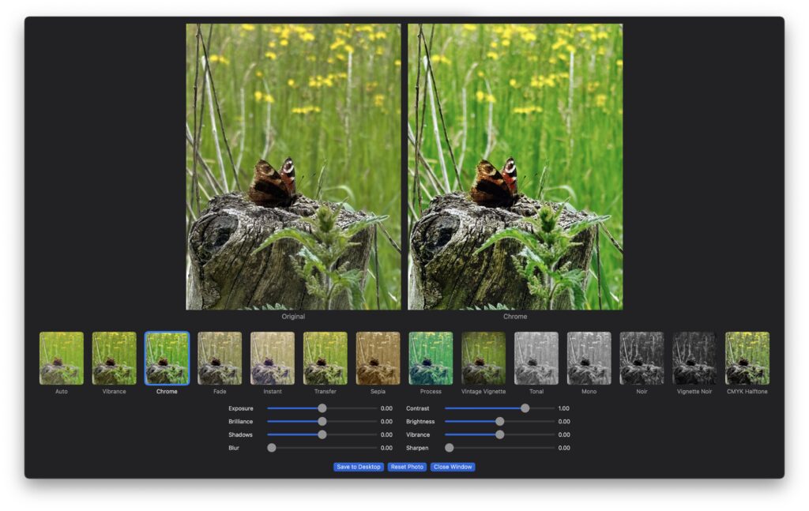Click the Close Window button
This screenshot has height=511, width=809.
click(x=453, y=467)
